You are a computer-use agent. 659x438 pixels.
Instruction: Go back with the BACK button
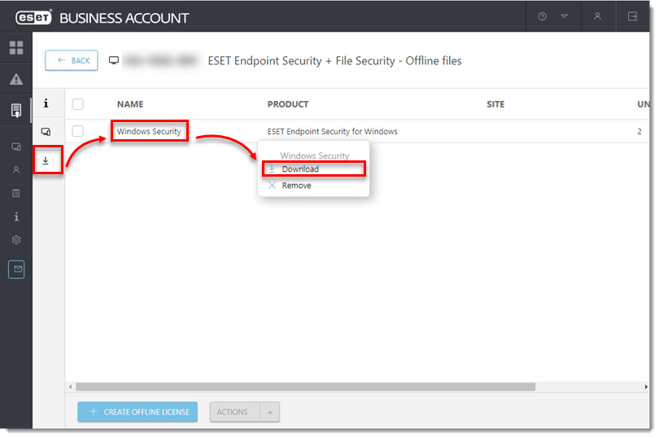point(72,60)
